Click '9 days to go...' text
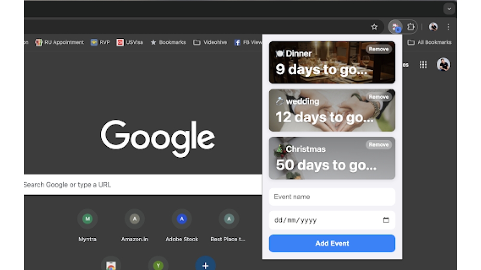The height and width of the screenshot is (270, 481). pyautogui.click(x=321, y=70)
